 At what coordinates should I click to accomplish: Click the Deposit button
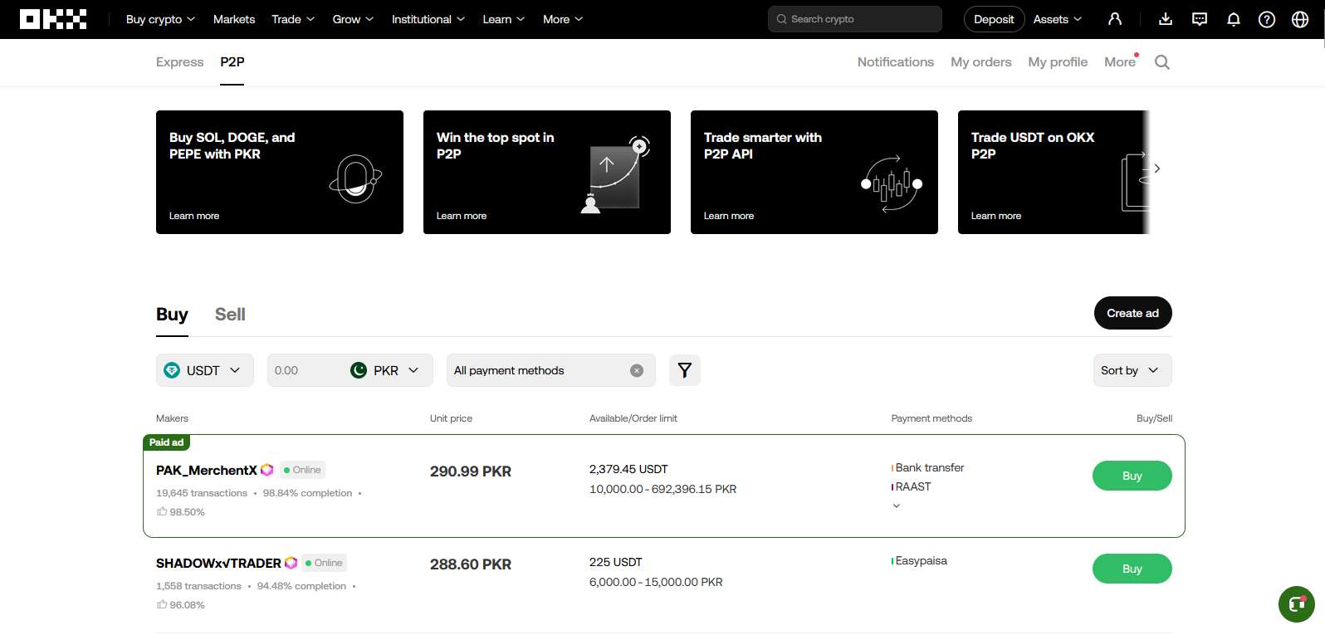pos(994,19)
